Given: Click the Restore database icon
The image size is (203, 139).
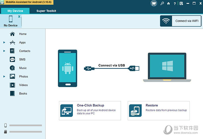Looking at the screenshot, I should coord(135,111).
